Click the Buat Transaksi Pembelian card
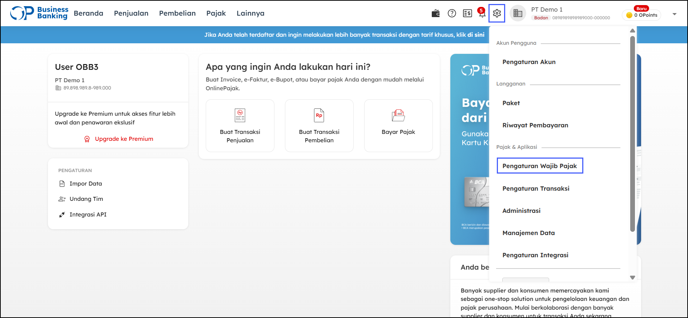 click(319, 126)
